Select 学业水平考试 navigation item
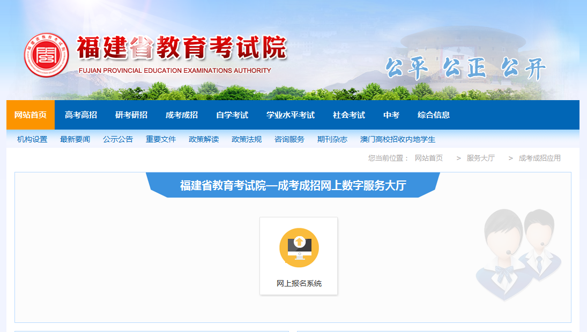Image resolution: width=587 pixels, height=332 pixels. pos(291,115)
